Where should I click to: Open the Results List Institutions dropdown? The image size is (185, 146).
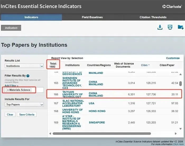coord(24,66)
